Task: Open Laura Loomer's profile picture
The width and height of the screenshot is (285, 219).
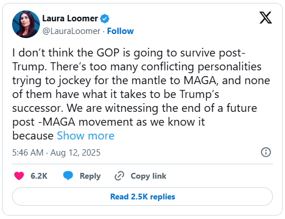Action: click(x=26, y=24)
